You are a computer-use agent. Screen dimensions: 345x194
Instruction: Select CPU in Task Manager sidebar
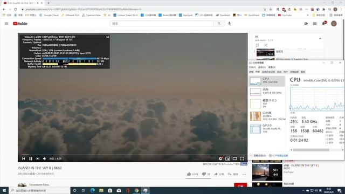(x=267, y=81)
